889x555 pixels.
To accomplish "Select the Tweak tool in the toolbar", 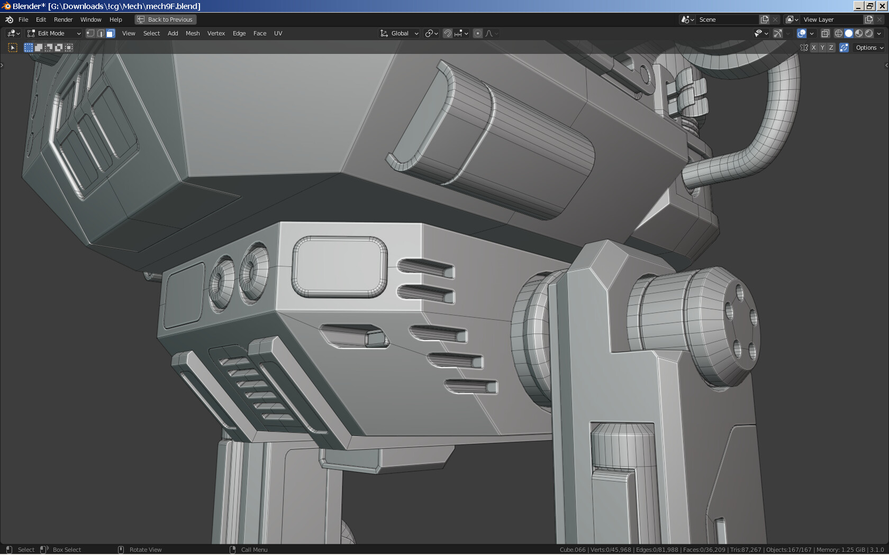I will pyautogui.click(x=12, y=48).
